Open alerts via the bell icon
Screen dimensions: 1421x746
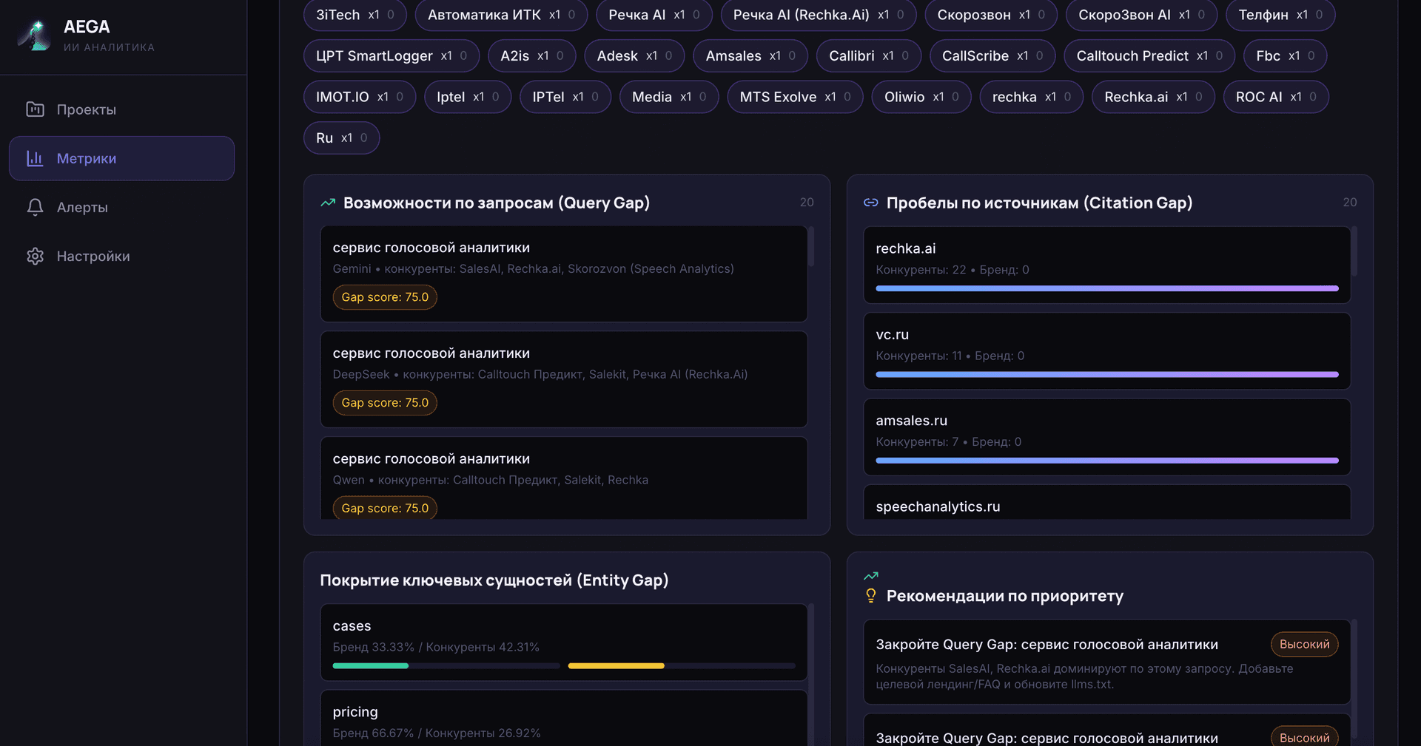[35, 207]
